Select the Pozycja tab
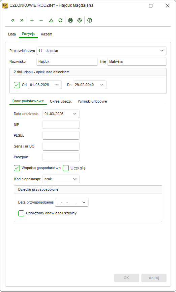176x292 pixels. 28,34
